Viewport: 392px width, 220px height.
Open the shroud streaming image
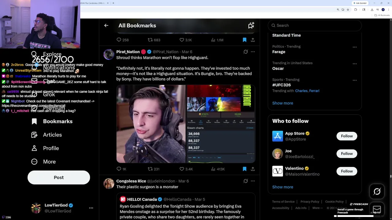151,124
